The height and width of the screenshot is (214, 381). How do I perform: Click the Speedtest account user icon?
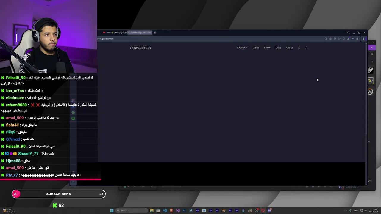coord(306,48)
